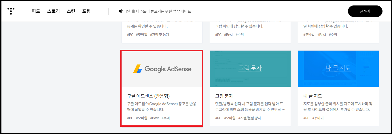Open the 스킨 menu
Image resolution: width=392 pixels, height=134 pixels.
click(x=71, y=11)
